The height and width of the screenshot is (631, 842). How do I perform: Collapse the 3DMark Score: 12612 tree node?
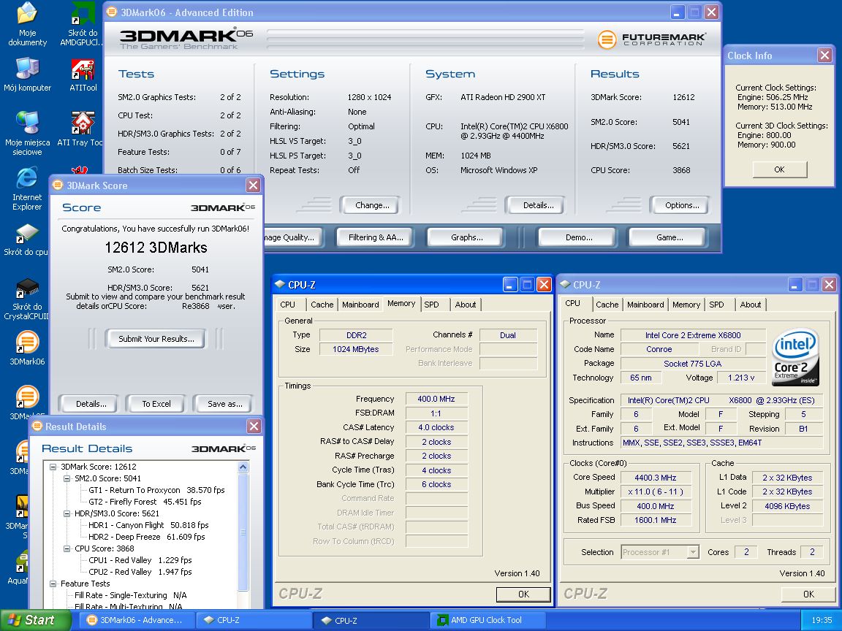(53, 467)
